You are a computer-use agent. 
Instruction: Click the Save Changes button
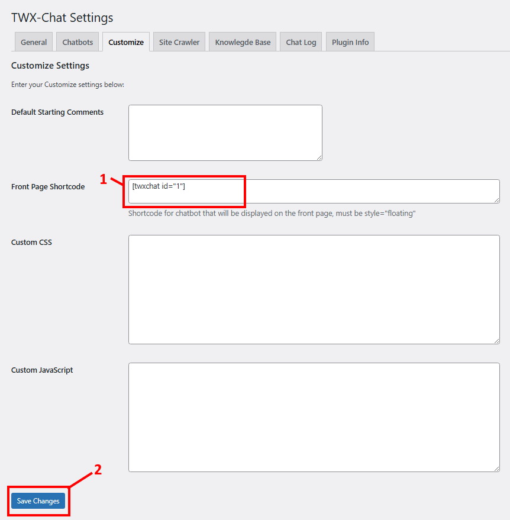(x=38, y=501)
